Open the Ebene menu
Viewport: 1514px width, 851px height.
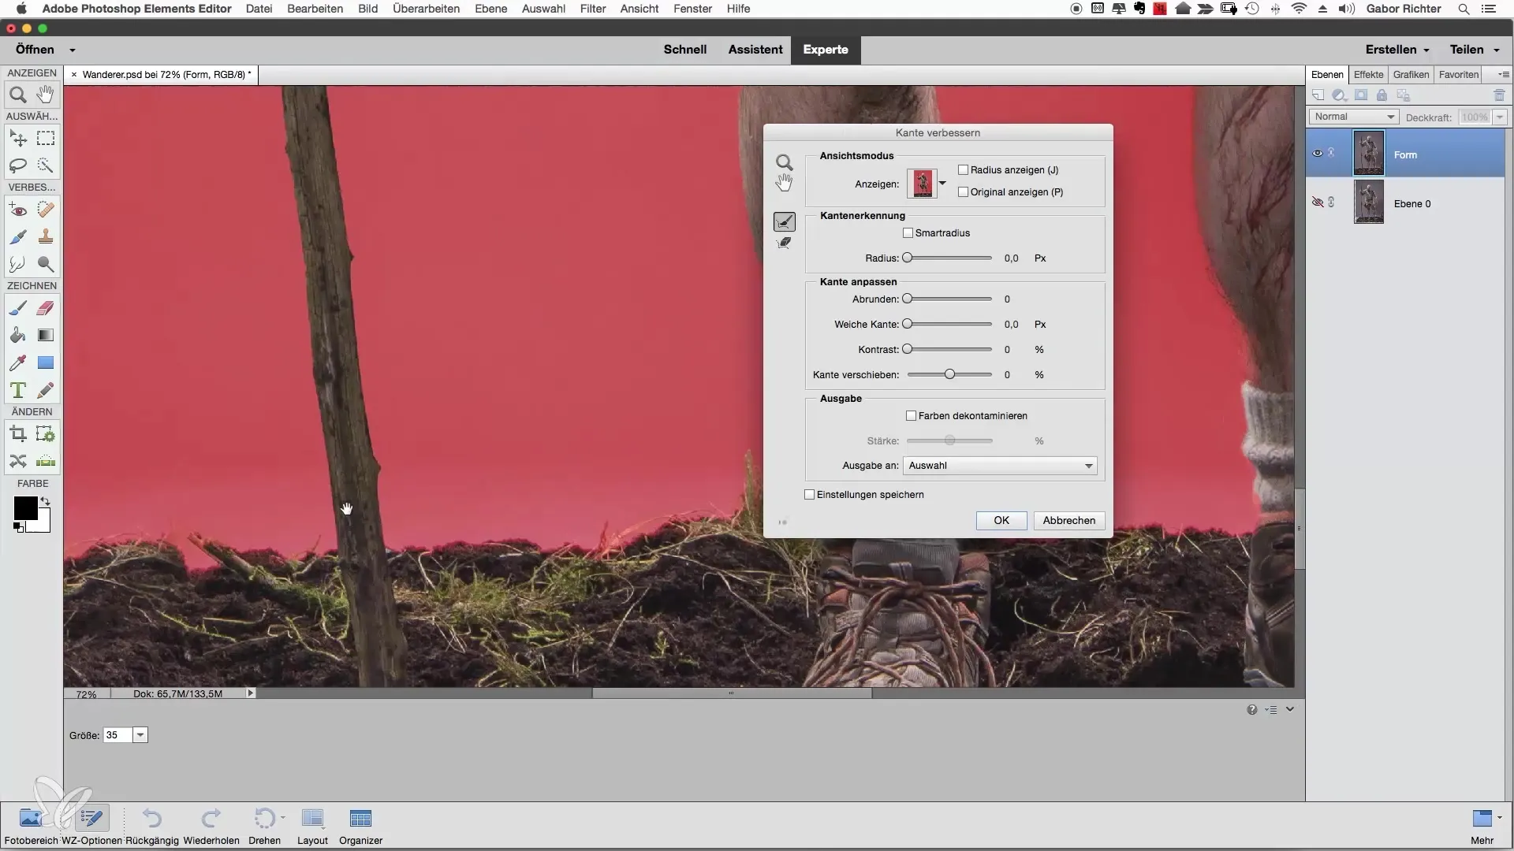(490, 9)
